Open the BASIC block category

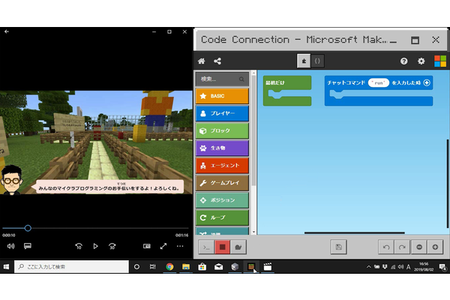point(222,96)
